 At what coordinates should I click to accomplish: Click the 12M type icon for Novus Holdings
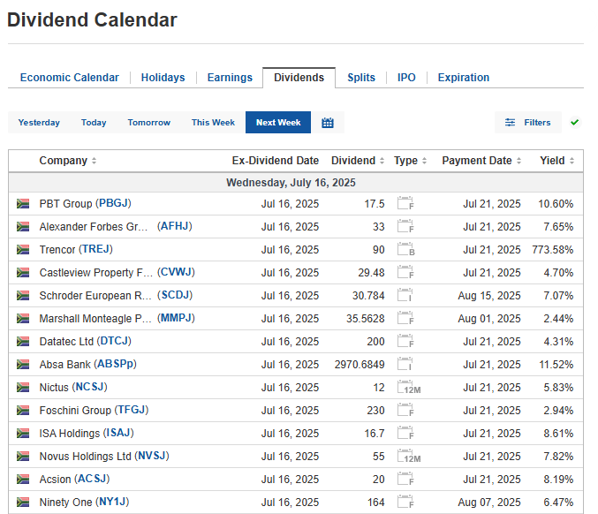pos(409,456)
